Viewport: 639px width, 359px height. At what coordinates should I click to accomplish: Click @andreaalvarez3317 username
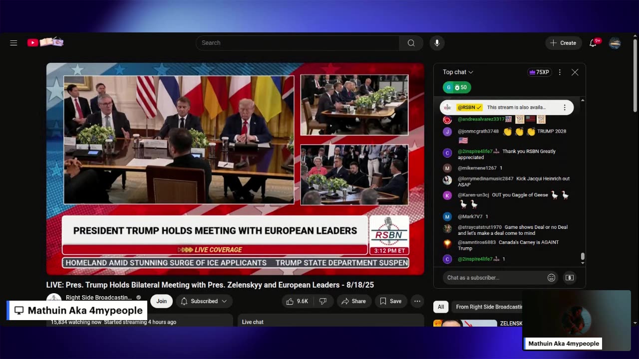point(481,119)
